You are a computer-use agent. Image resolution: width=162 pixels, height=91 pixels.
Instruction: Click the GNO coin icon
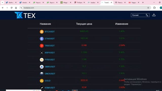point(42,74)
